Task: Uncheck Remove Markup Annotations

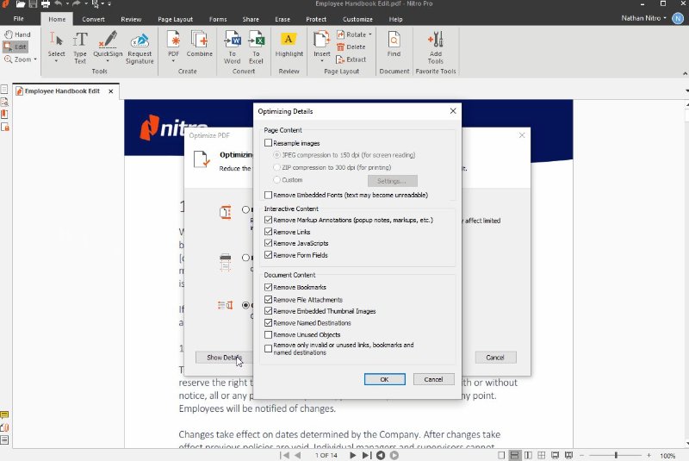Action: click(268, 220)
